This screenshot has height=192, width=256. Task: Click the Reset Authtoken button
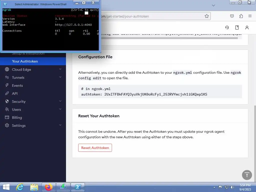95,148
